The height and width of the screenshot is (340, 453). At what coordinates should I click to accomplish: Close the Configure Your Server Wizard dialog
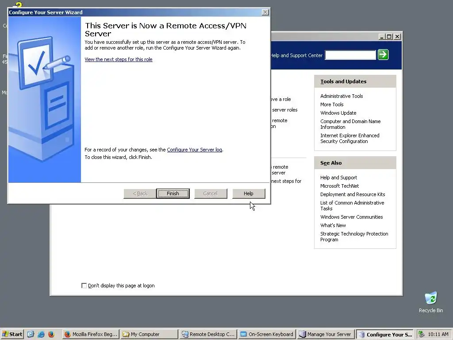coord(265,12)
